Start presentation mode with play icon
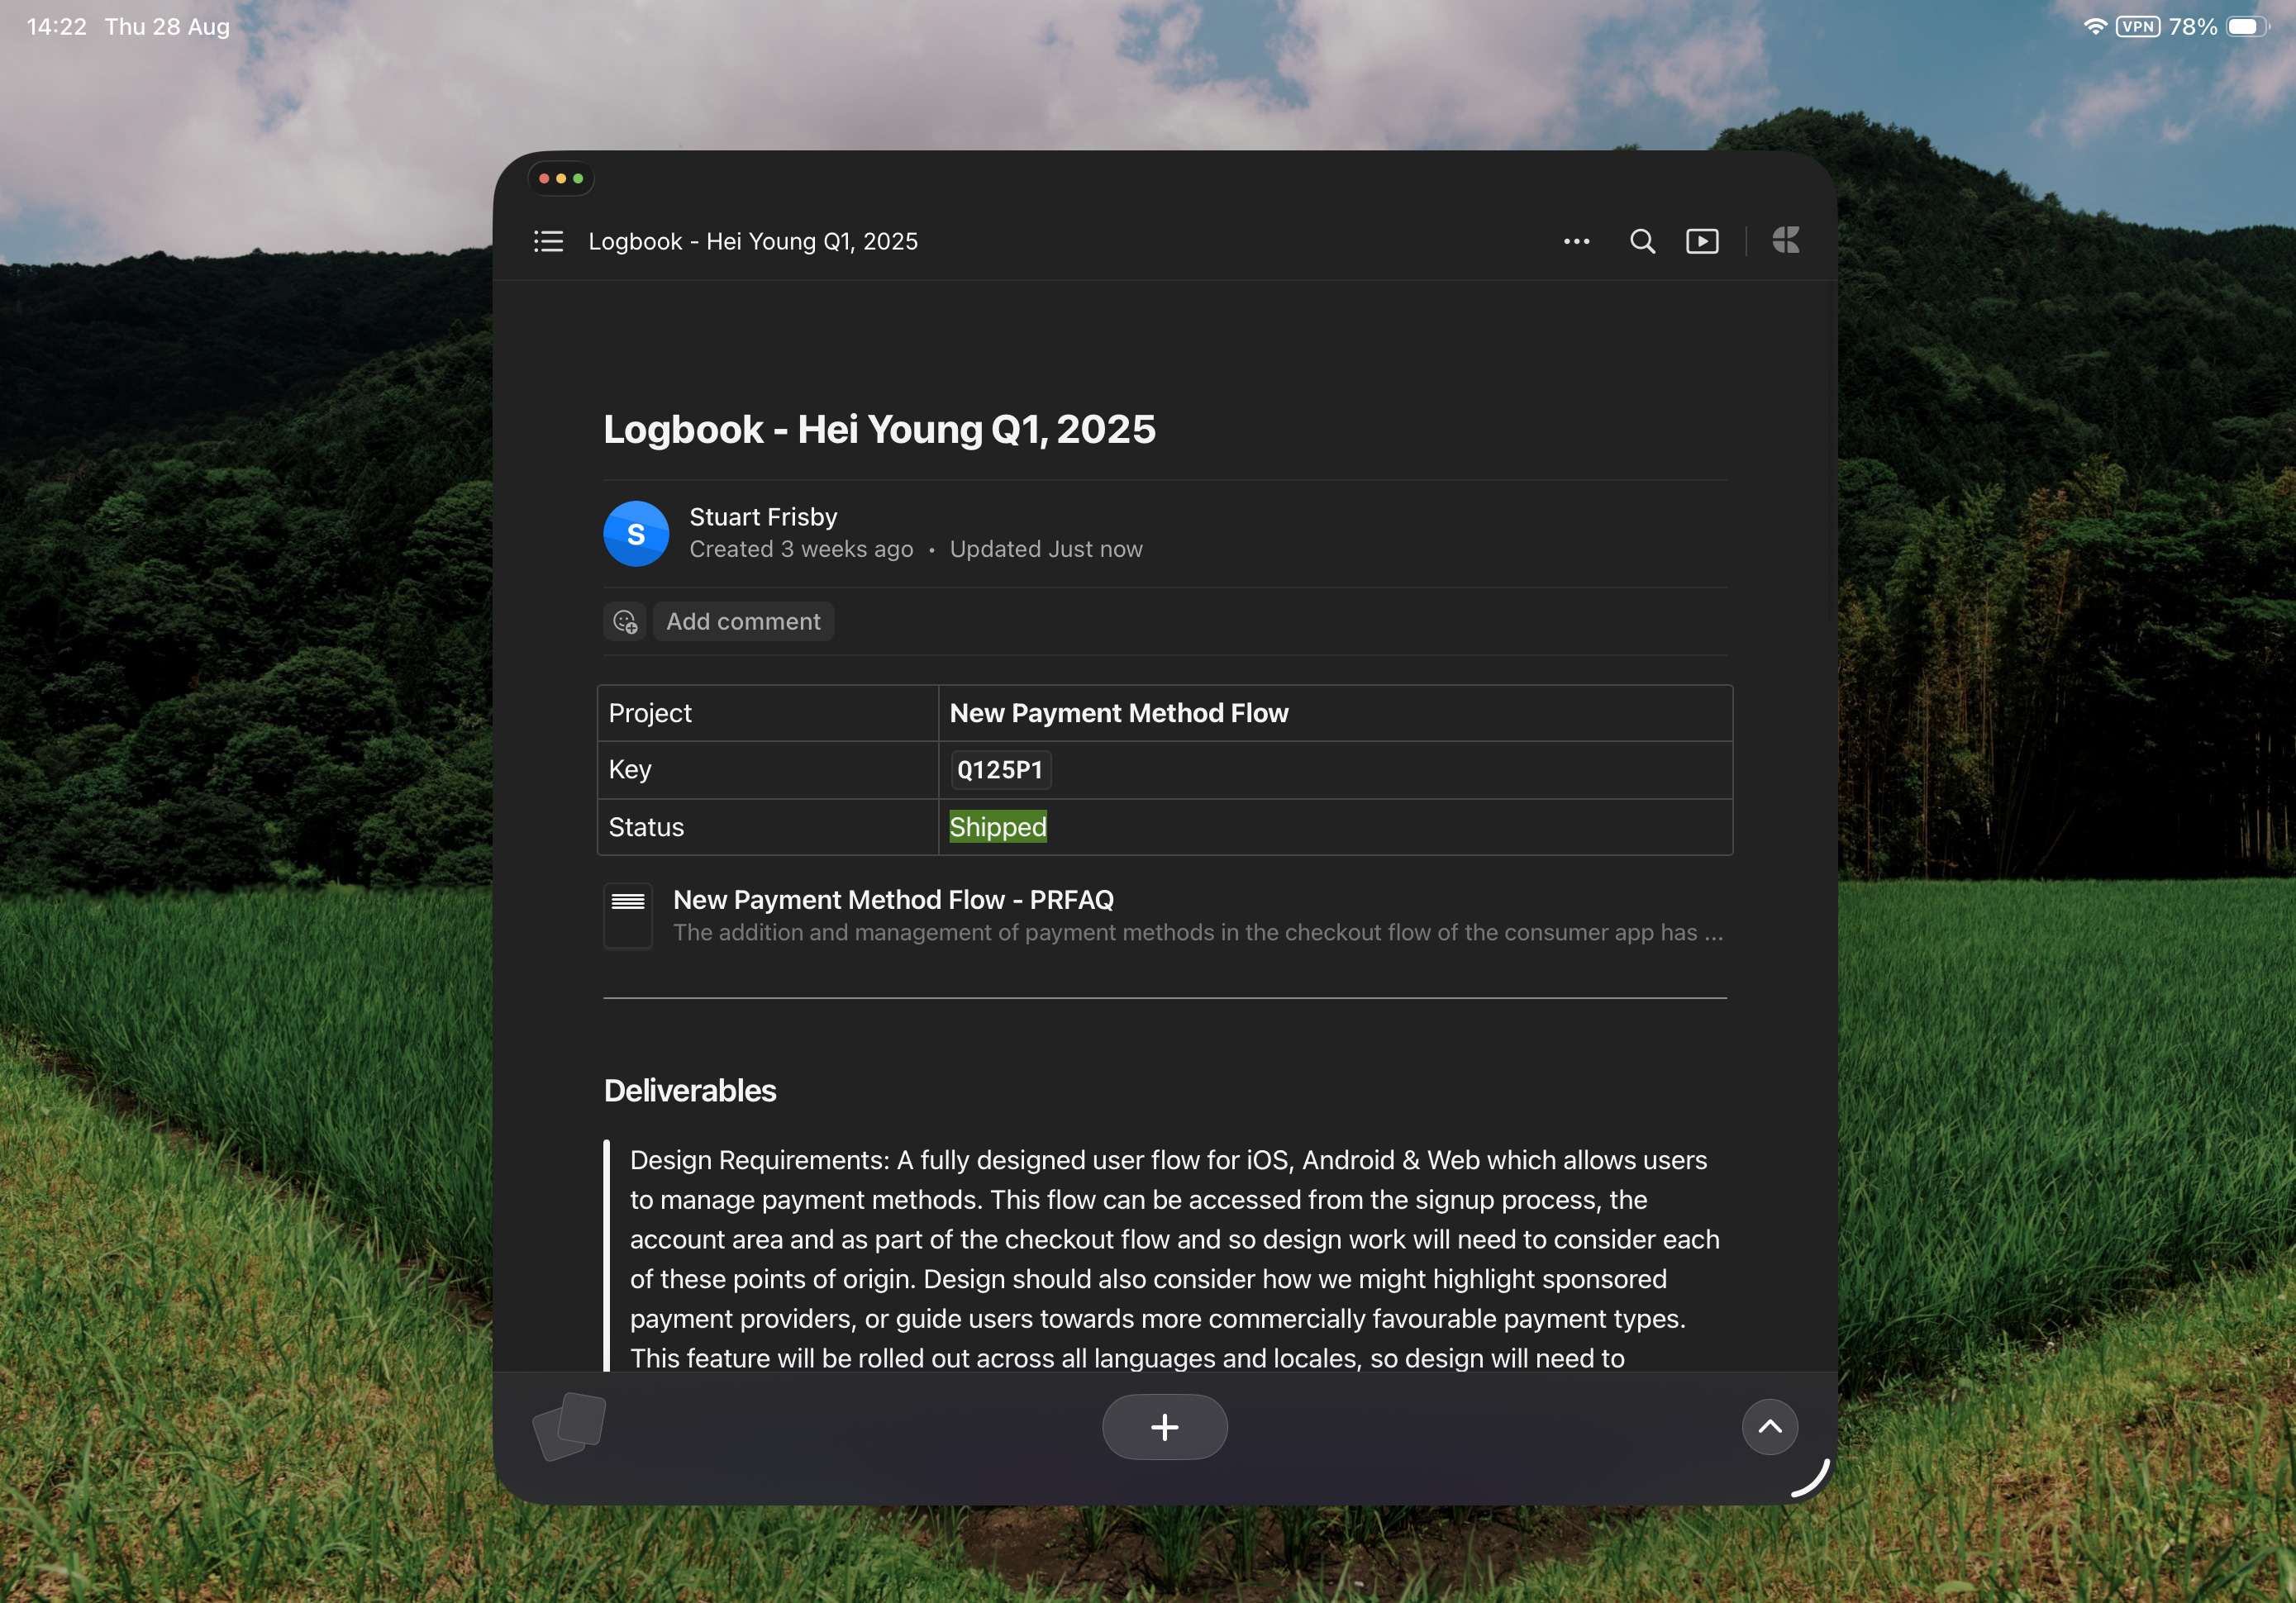Viewport: 2296px width, 1603px height. coord(1702,241)
